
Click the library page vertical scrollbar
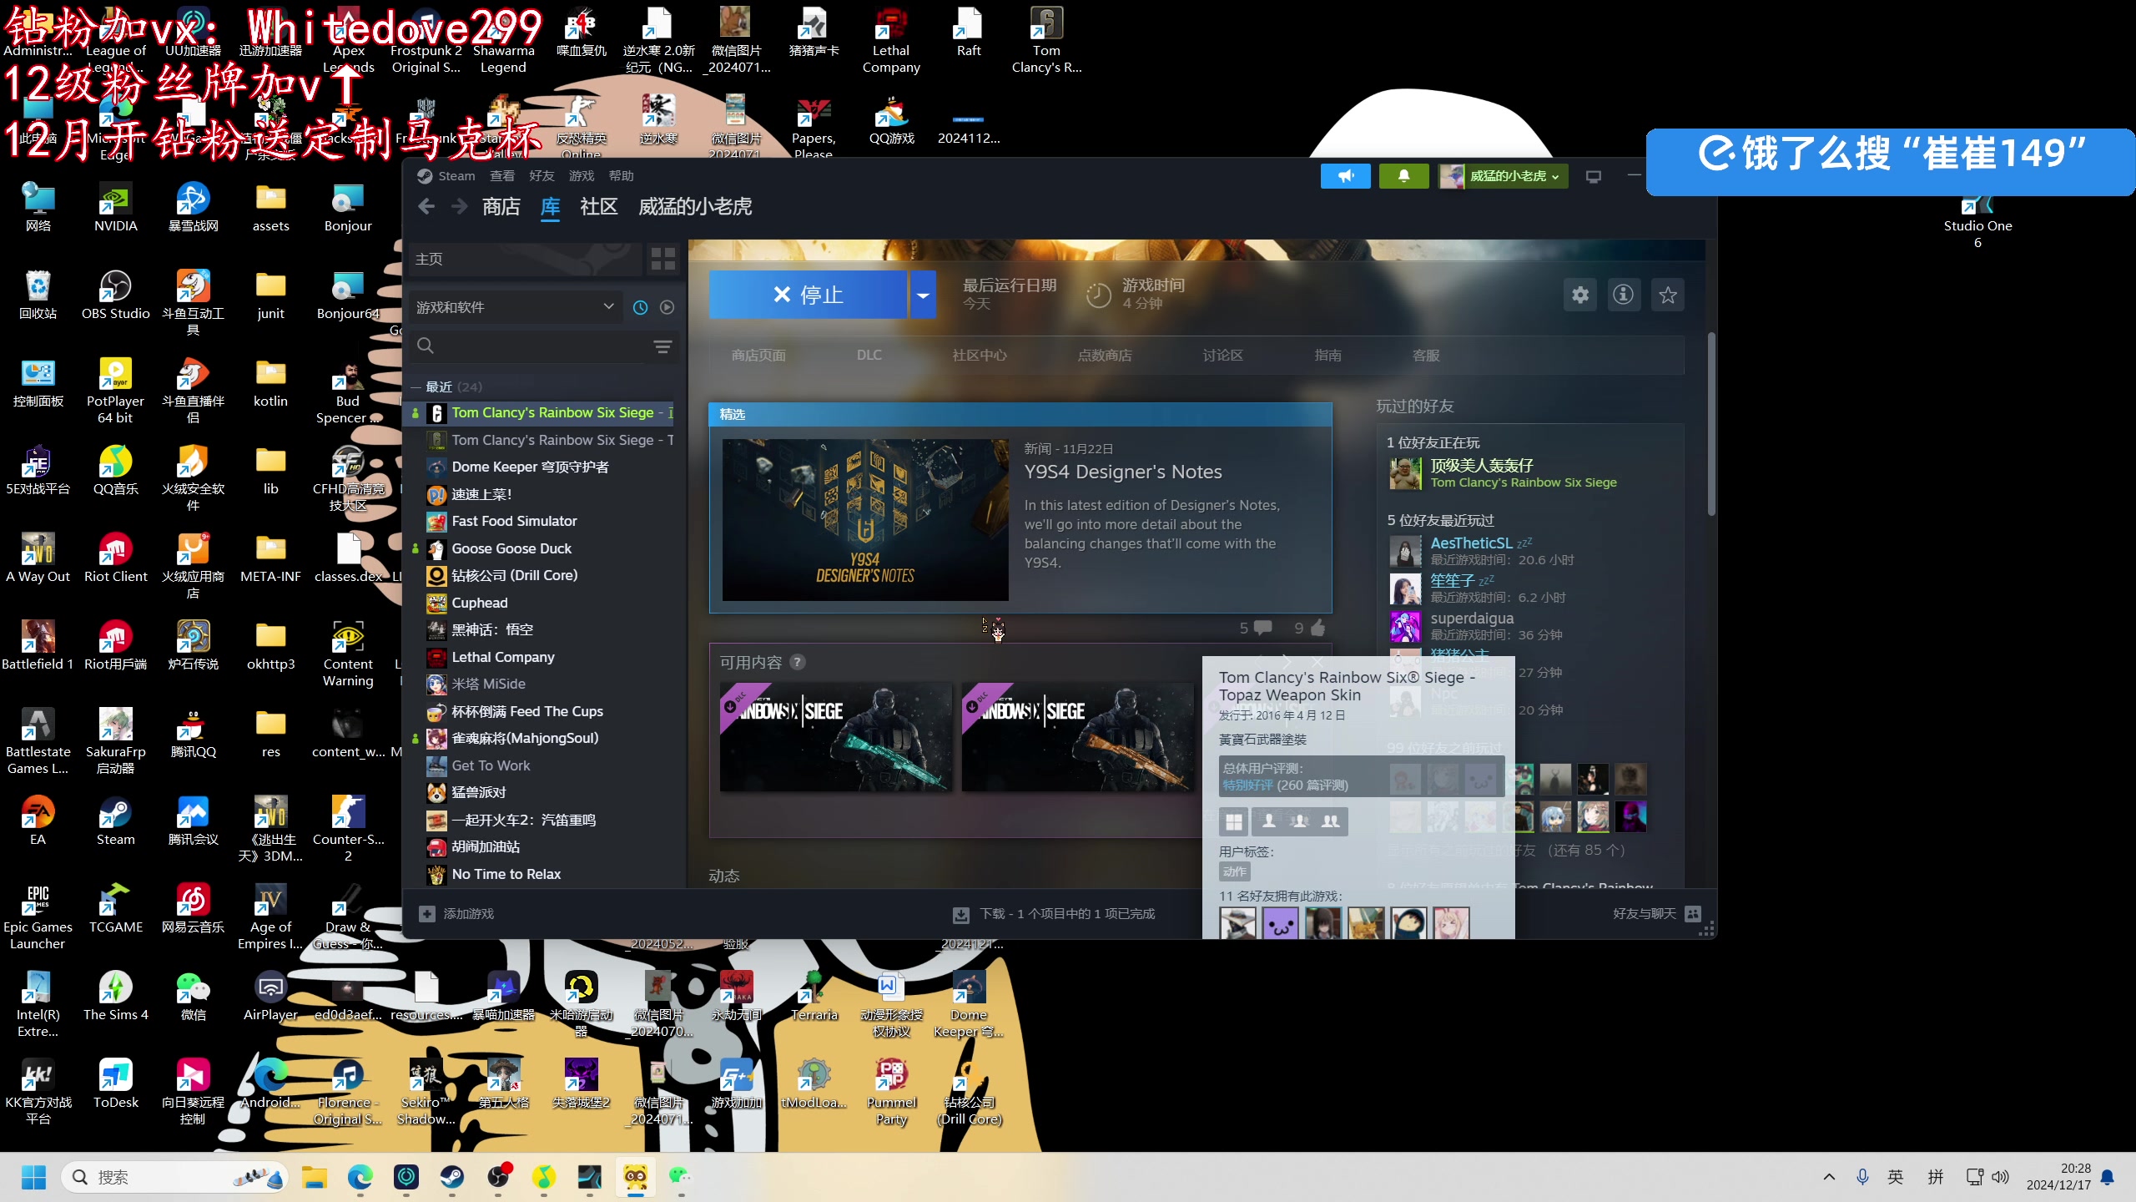pos(1710,426)
